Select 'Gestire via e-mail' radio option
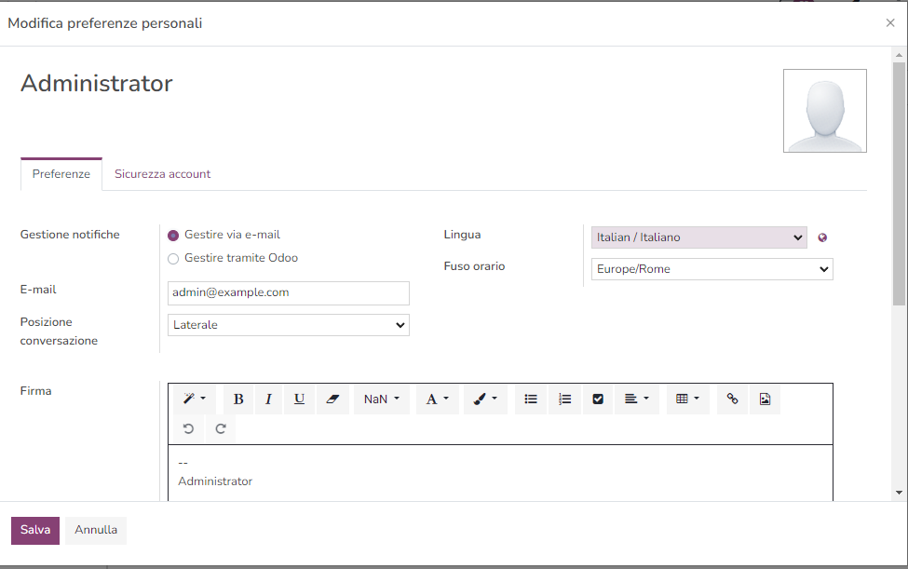908x569 pixels. click(x=173, y=236)
